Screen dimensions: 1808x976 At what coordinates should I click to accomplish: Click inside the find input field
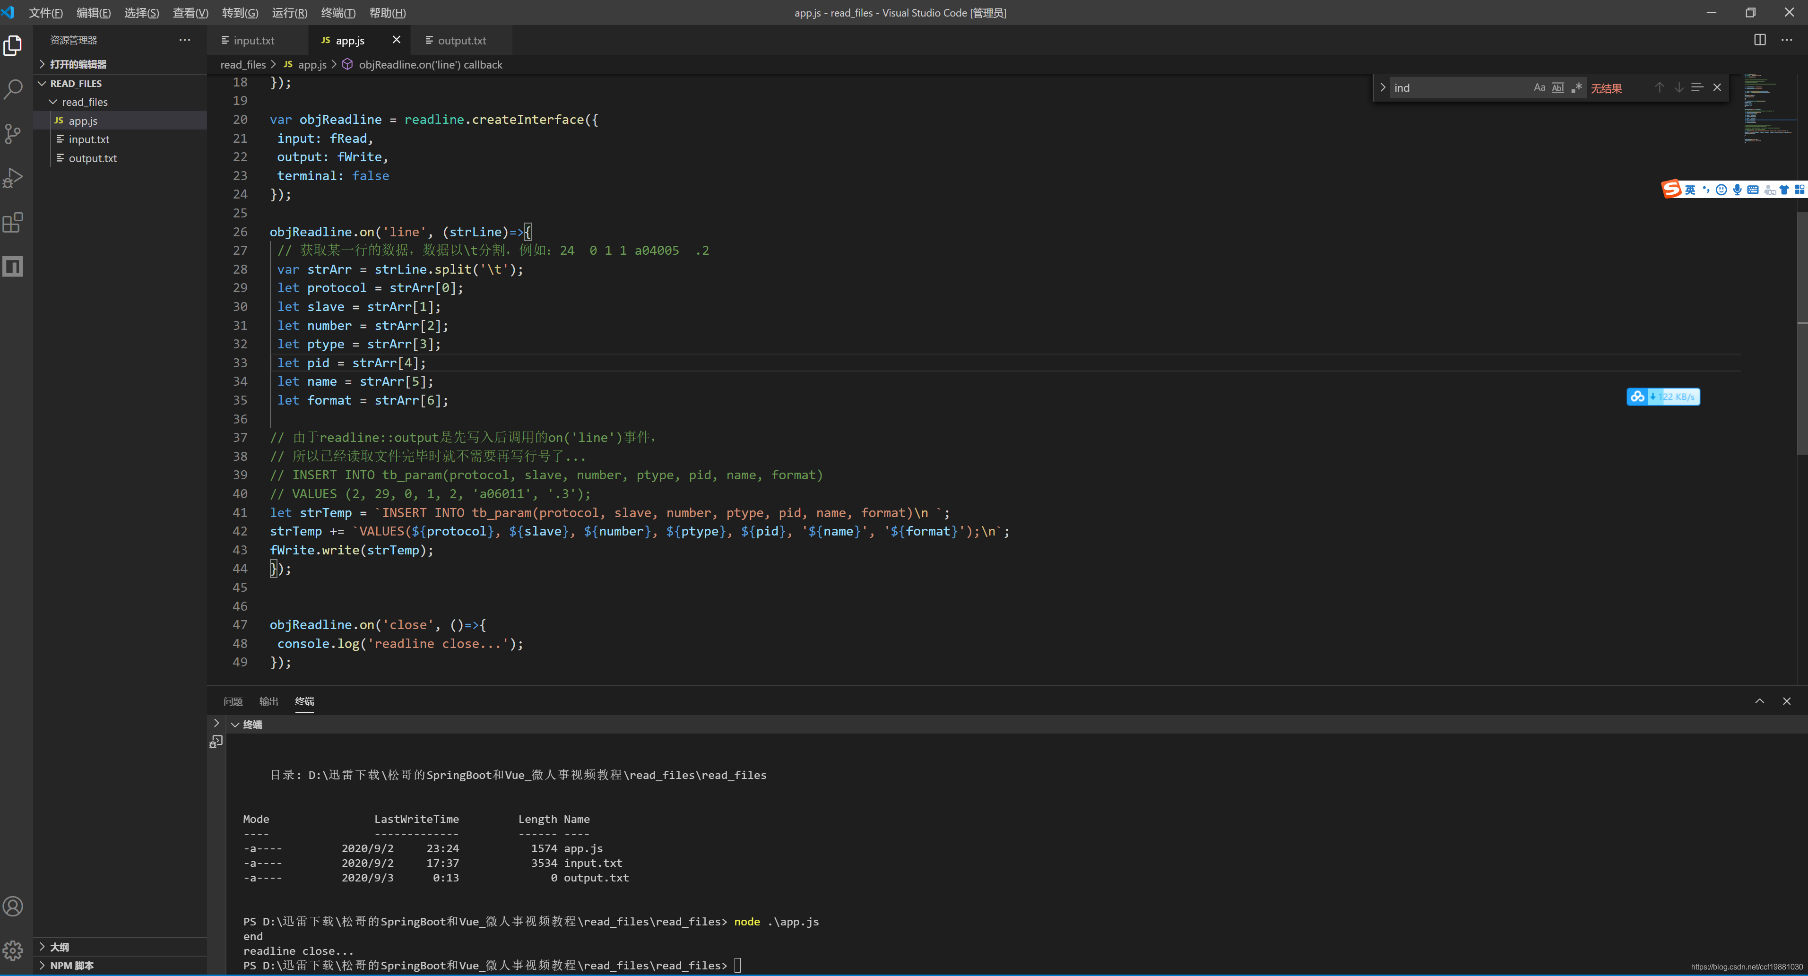[1460, 87]
